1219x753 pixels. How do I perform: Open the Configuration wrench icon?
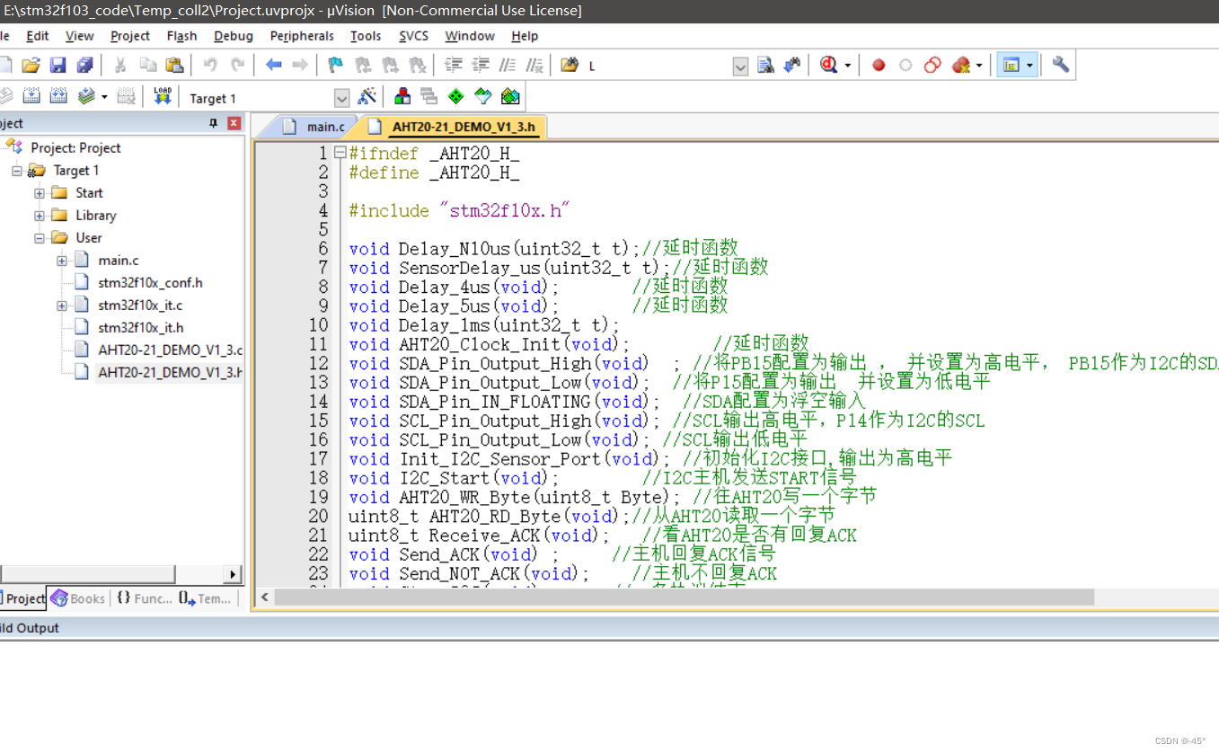pyautogui.click(x=1060, y=64)
